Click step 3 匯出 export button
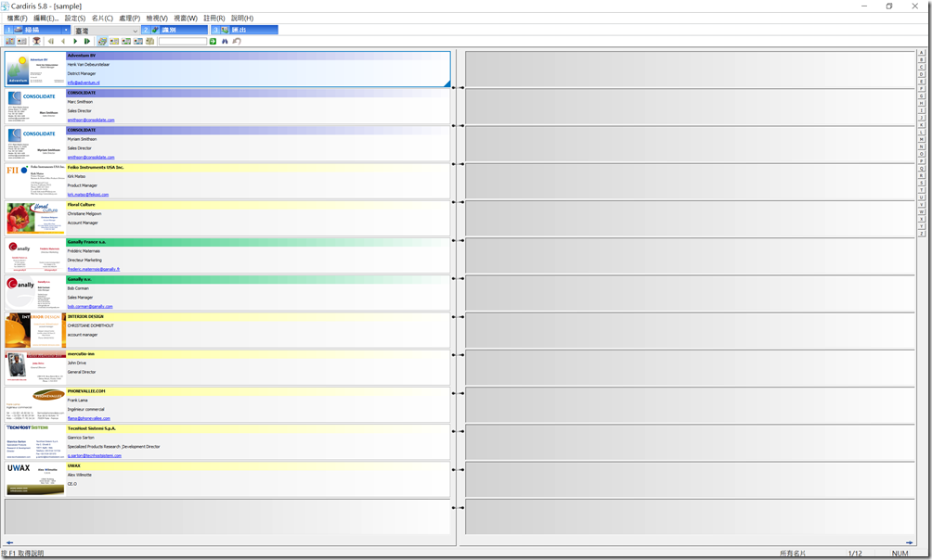Image resolution: width=932 pixels, height=560 pixels. pos(244,30)
